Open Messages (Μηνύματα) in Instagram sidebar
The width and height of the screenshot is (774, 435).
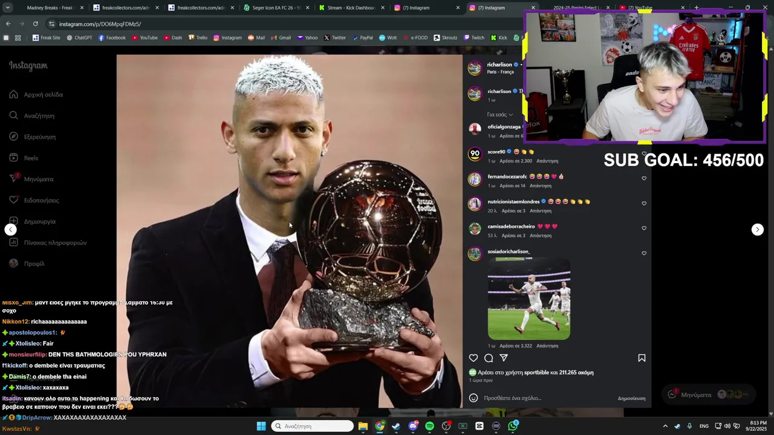(x=31, y=179)
